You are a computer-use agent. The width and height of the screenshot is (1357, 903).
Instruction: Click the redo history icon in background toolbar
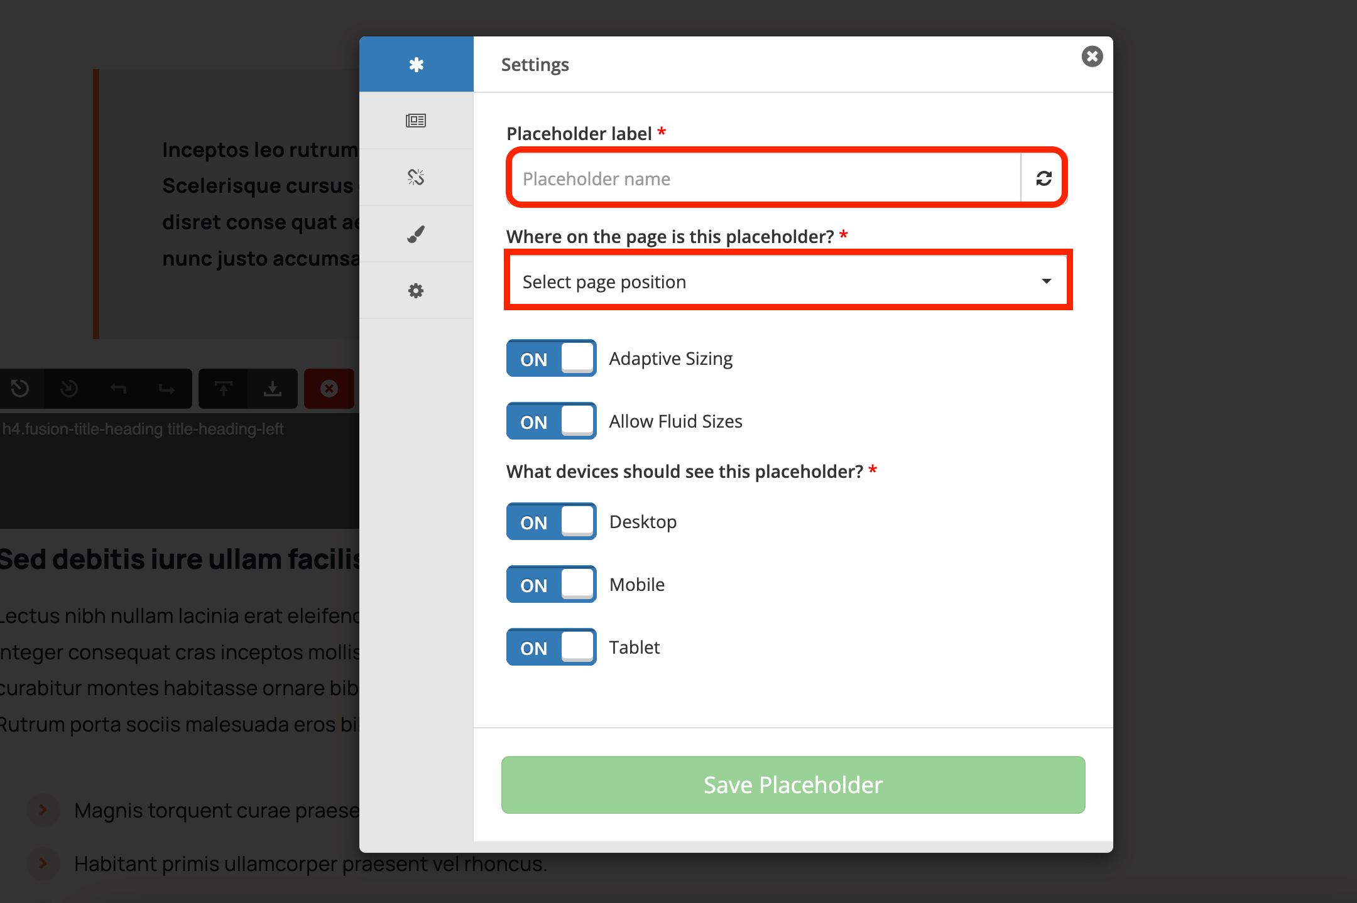[69, 389]
